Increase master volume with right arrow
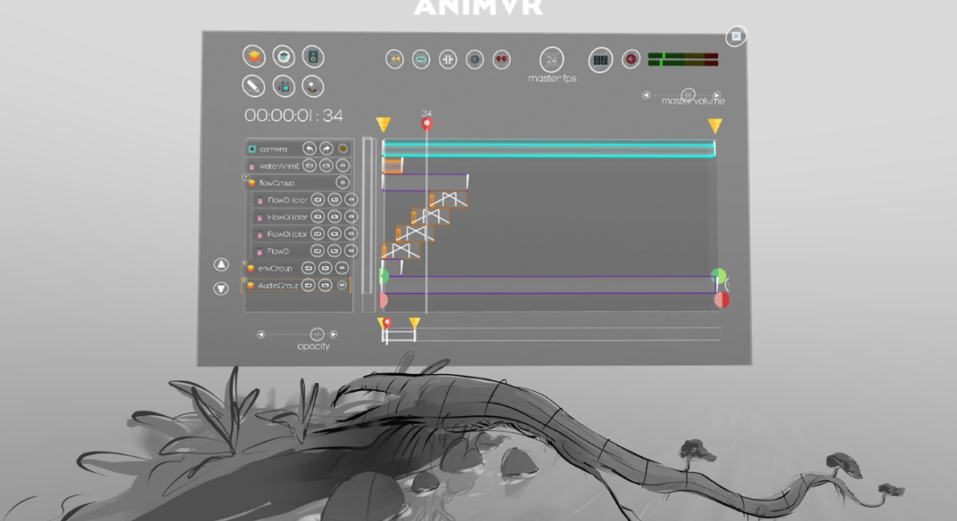This screenshot has width=957, height=521. (717, 95)
